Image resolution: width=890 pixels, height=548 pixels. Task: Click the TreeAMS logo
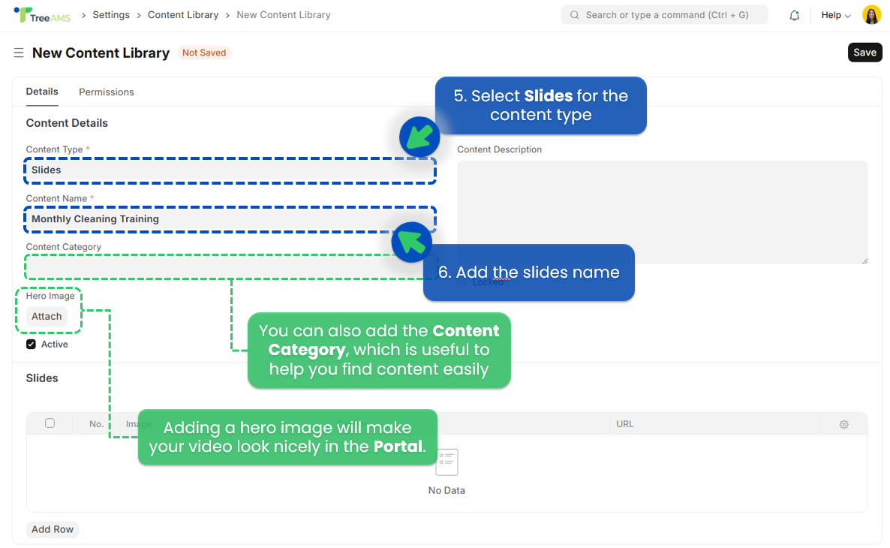coord(42,15)
